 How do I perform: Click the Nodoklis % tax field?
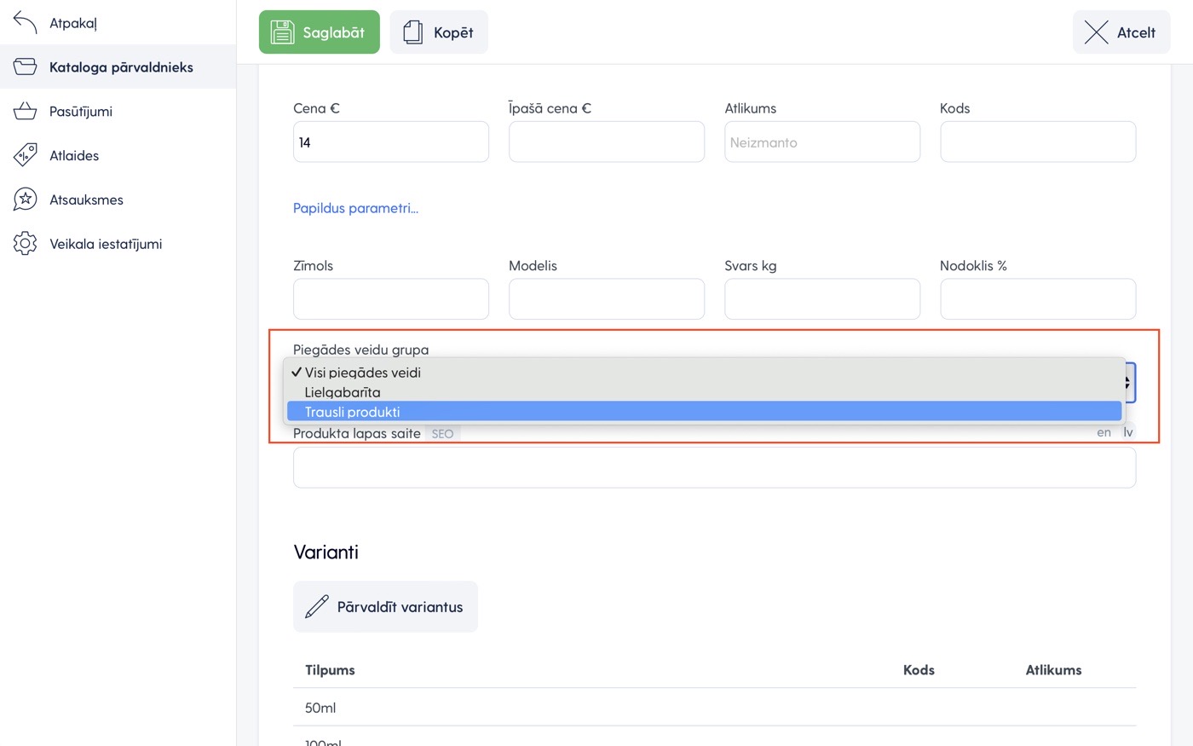click(x=1038, y=299)
